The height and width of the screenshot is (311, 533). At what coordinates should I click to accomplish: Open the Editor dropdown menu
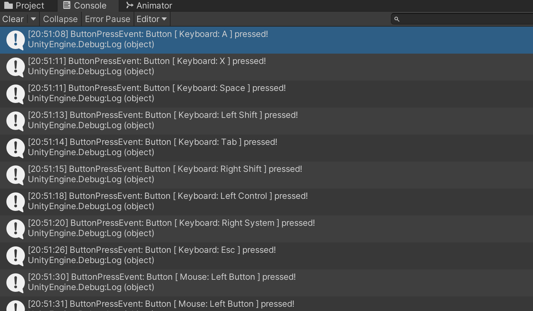click(x=152, y=19)
